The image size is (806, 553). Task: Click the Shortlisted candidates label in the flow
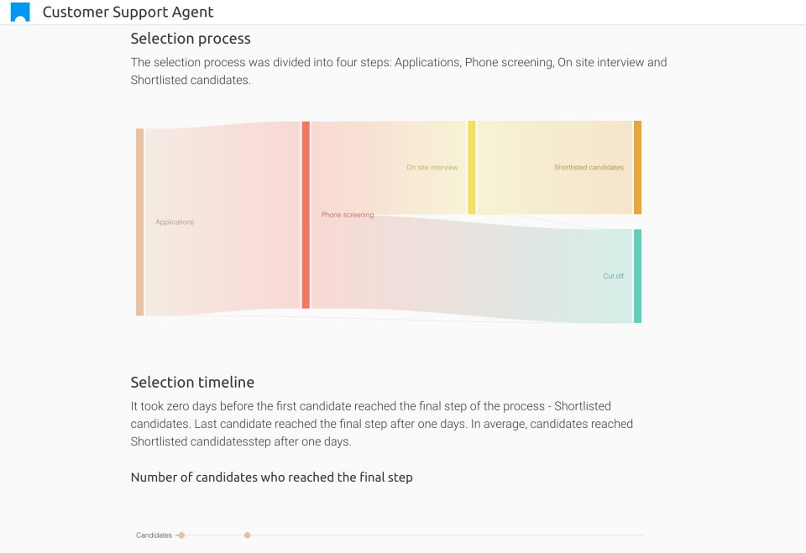(589, 168)
